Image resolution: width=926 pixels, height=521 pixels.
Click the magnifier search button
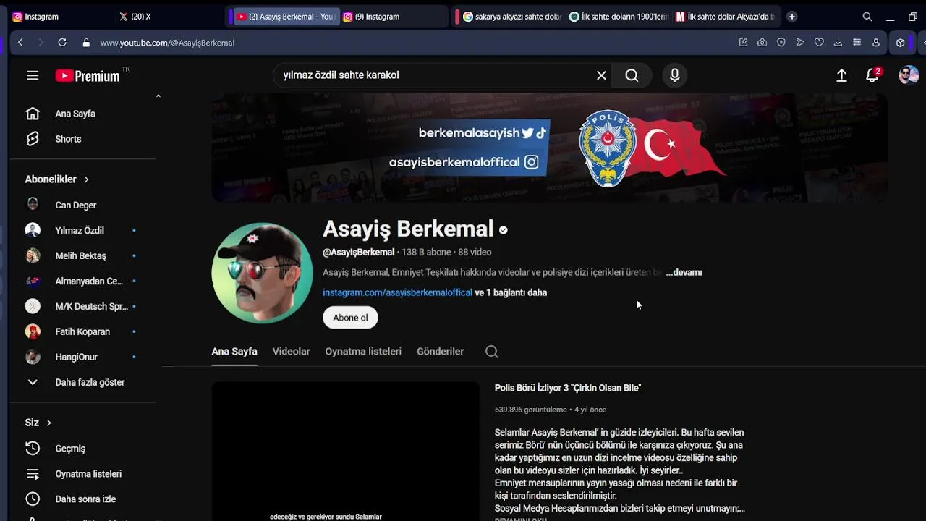[x=632, y=75]
